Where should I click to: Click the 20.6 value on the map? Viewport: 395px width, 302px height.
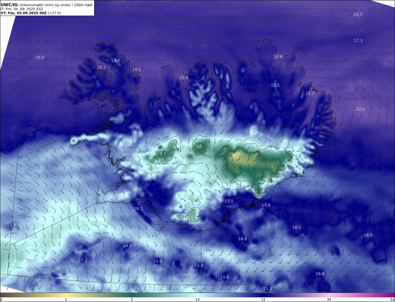(x=184, y=78)
